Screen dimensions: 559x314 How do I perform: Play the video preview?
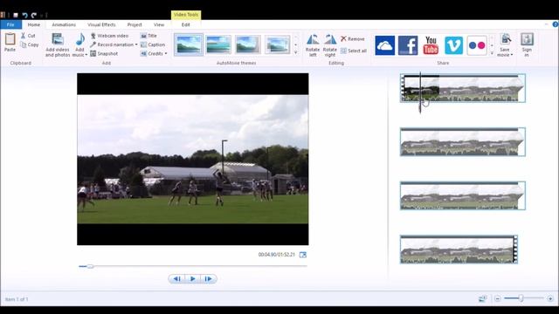(x=192, y=279)
